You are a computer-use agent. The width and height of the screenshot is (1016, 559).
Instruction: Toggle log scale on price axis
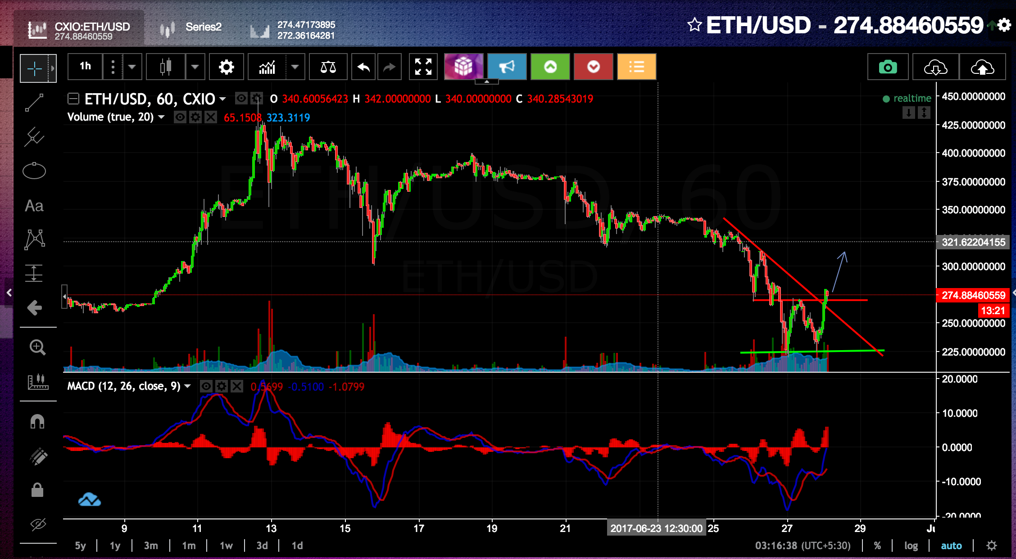(x=911, y=545)
